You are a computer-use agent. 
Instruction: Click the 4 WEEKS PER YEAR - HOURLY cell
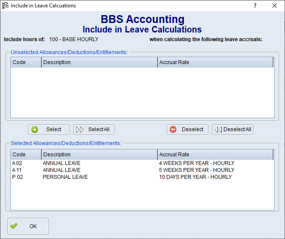(x=197, y=163)
